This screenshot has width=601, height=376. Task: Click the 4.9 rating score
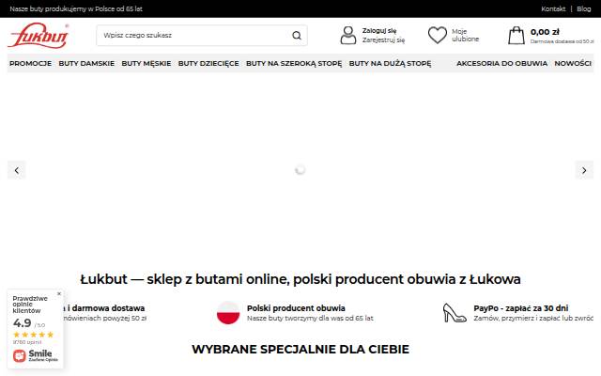click(x=22, y=323)
